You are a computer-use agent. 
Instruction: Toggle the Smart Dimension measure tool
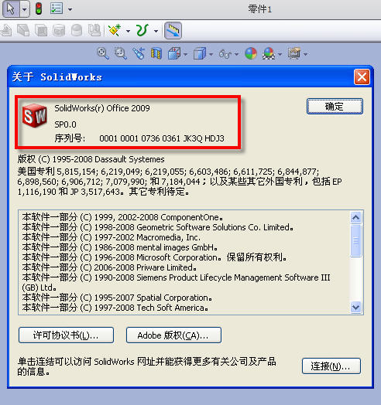point(173,30)
